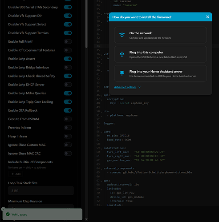The image size is (219, 222).
Task: Click 'key: !secret esphome_key' line
Action: click(x=129, y=103)
